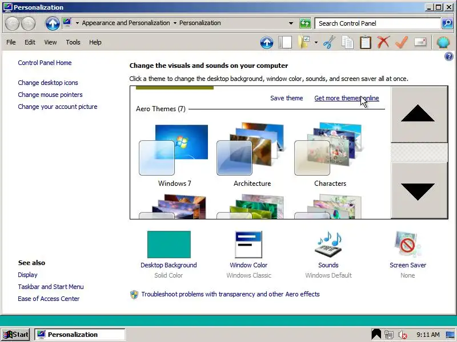This screenshot has width=457, height=342.
Task: Click the orange checkmark Properties icon
Action: coord(402,42)
